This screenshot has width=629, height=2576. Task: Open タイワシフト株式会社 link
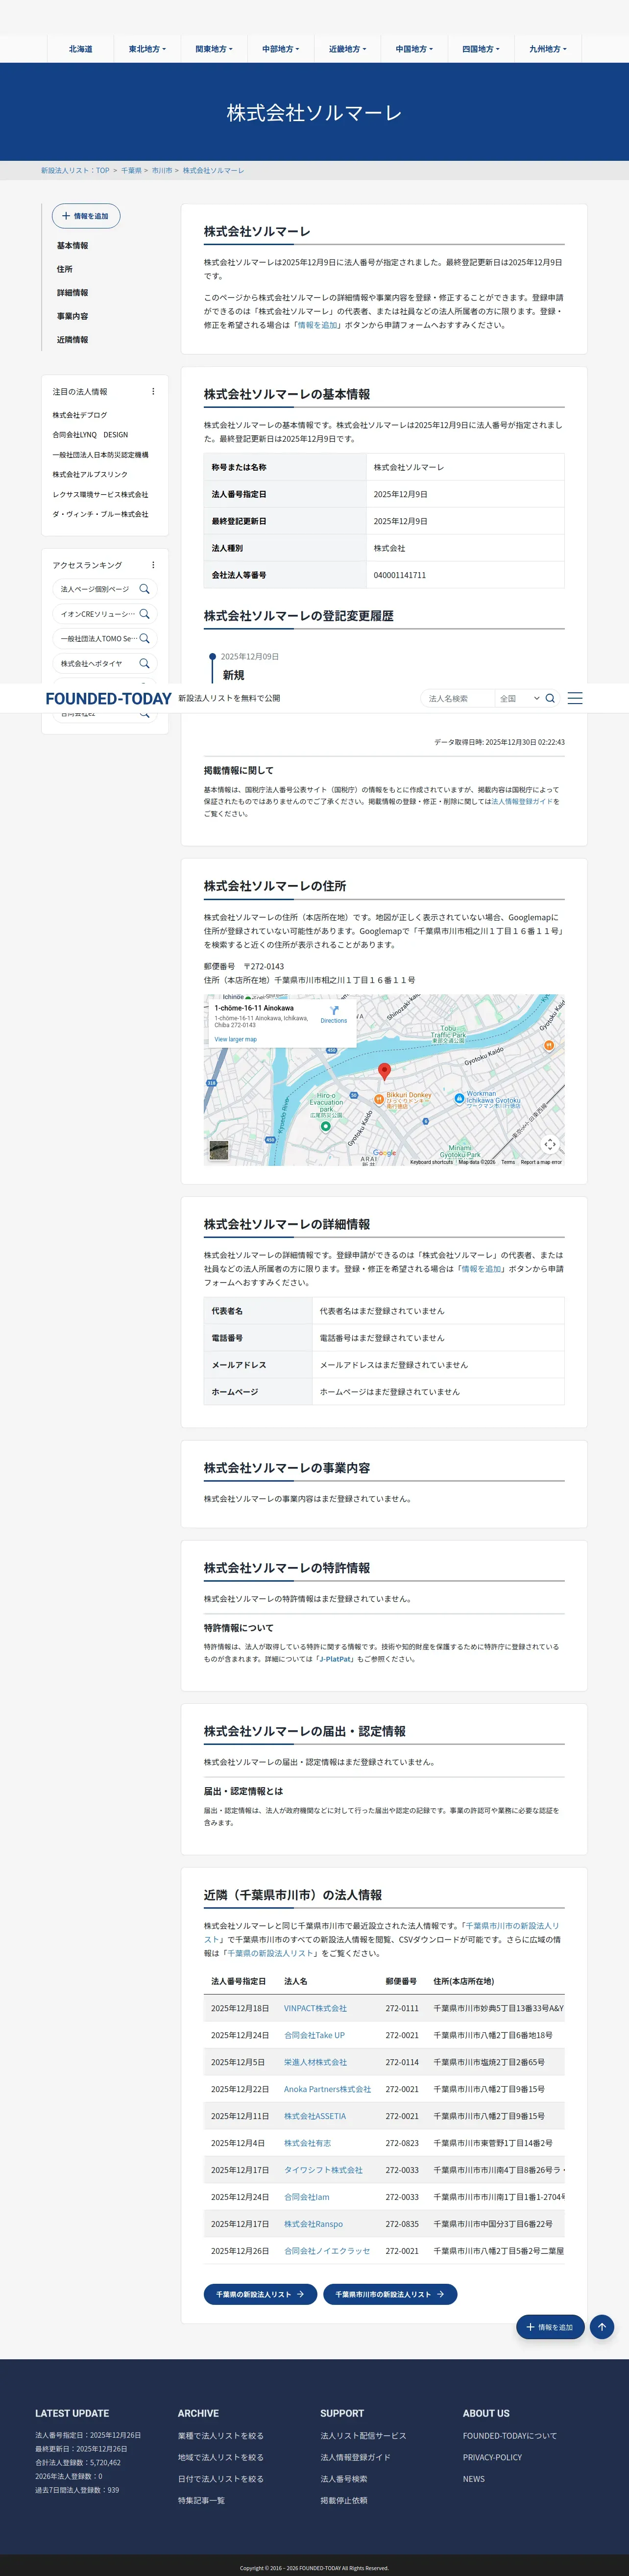(x=323, y=2170)
